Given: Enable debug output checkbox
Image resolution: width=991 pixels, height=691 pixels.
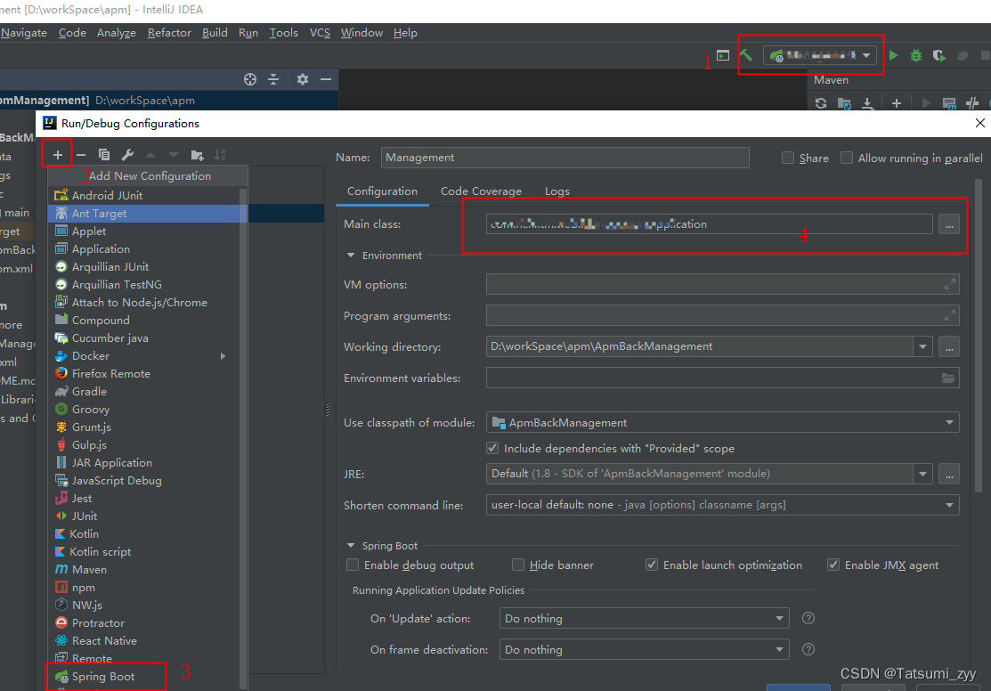Looking at the screenshot, I should pyautogui.click(x=353, y=565).
